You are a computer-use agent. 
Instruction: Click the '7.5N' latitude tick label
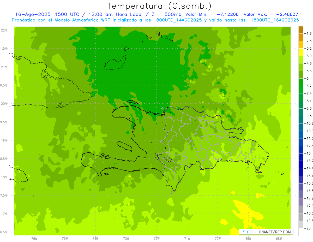point(4,196)
